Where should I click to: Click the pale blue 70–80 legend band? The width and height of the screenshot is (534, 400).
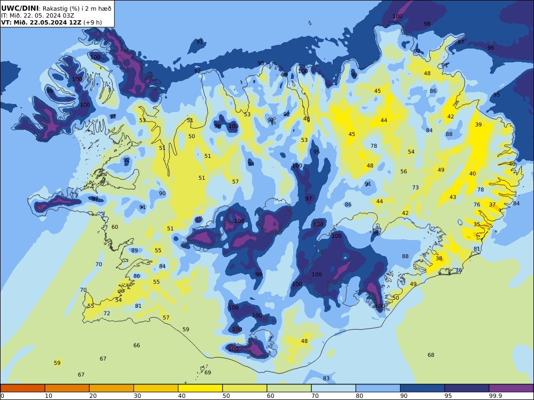(333, 388)
